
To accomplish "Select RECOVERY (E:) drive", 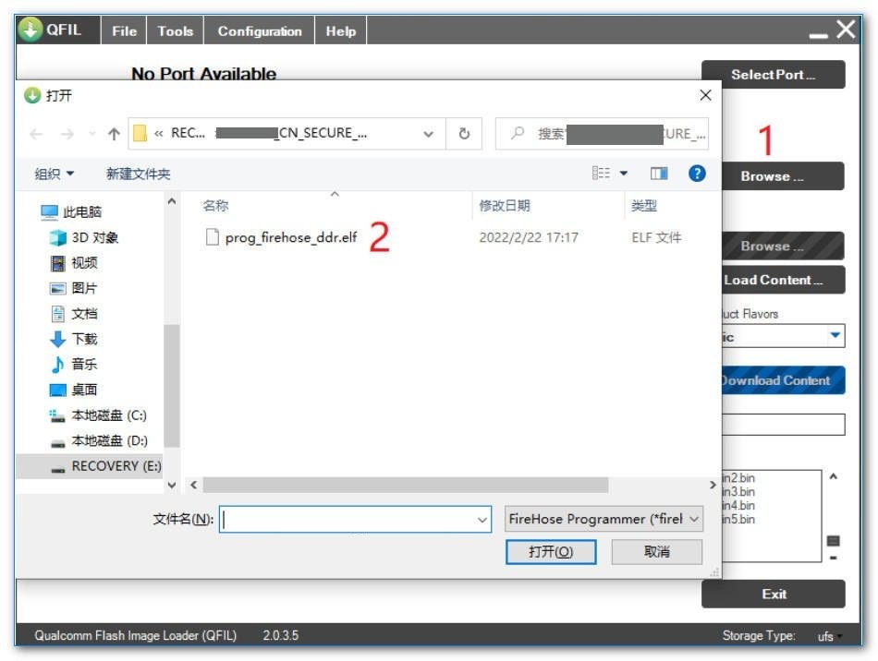I will pos(90,466).
